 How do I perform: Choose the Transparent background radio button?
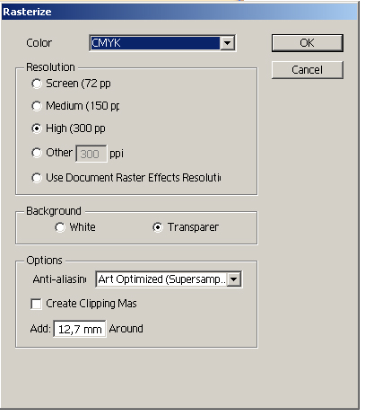pyautogui.click(x=158, y=227)
